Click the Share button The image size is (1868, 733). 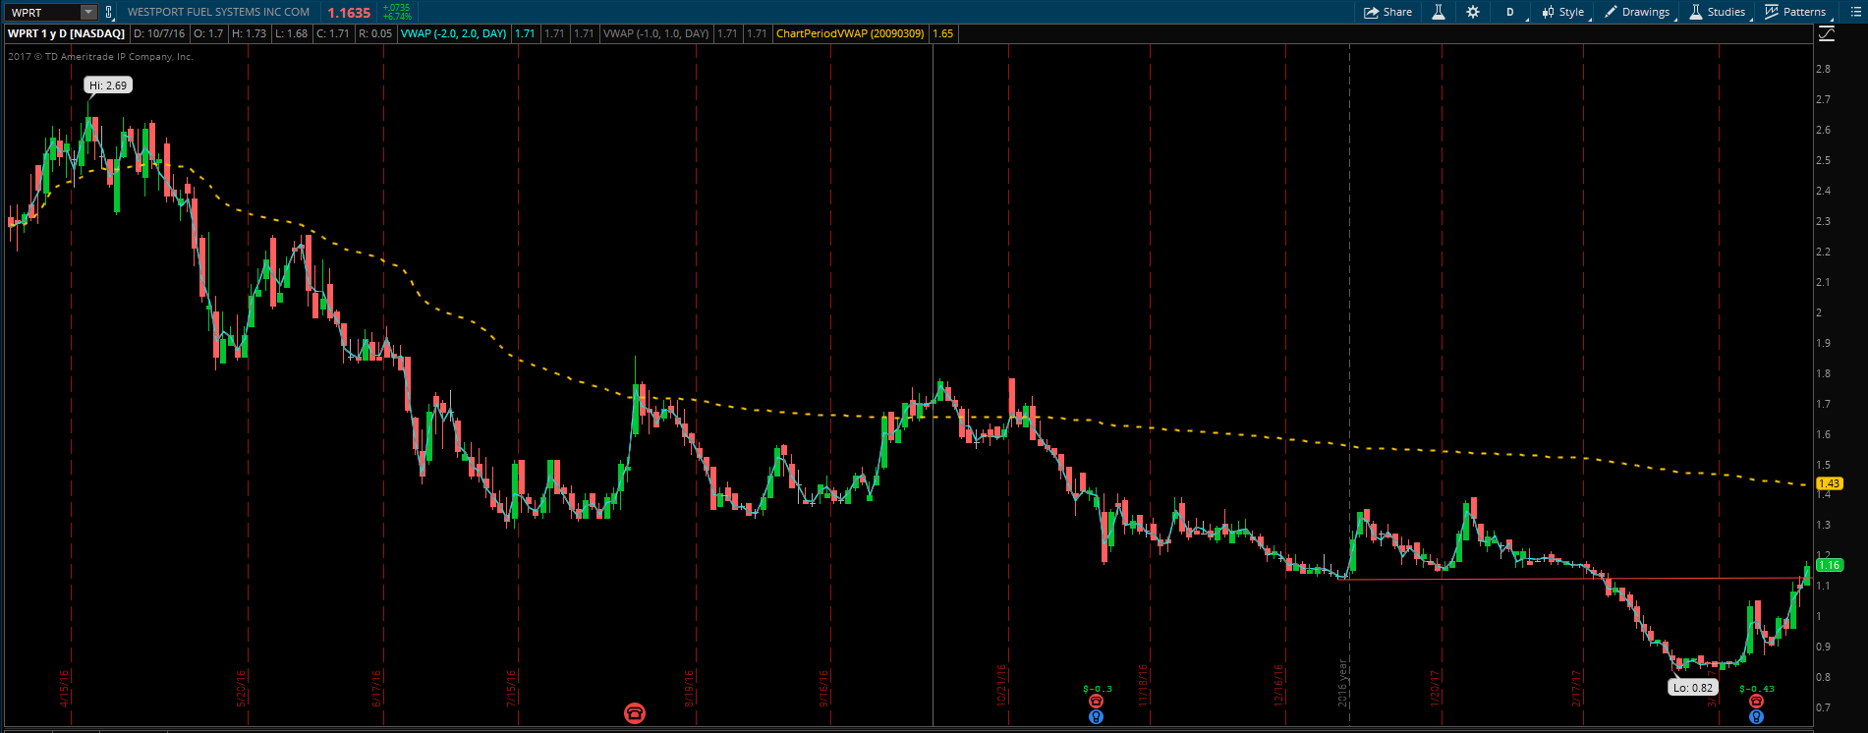(x=1388, y=12)
